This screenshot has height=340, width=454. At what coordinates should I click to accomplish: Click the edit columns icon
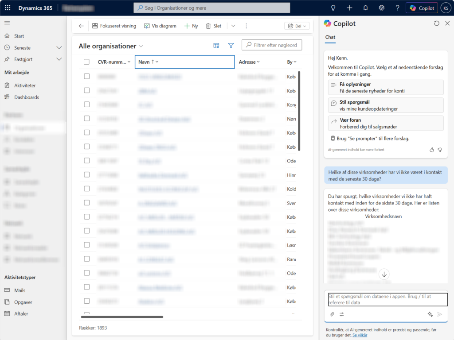point(216,46)
